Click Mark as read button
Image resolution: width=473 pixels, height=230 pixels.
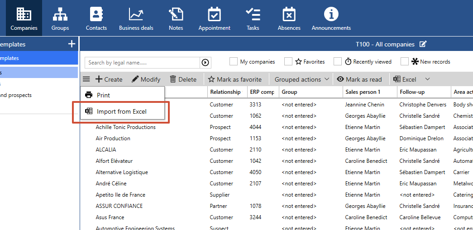359,79
